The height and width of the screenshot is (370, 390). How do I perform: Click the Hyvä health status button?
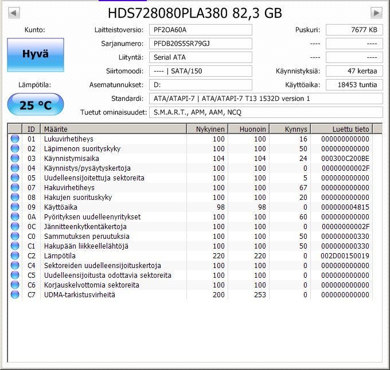36,55
